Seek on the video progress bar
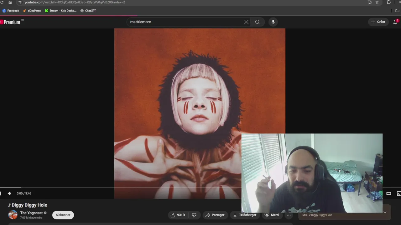Viewport: 401px width, 225px height. click(121, 188)
